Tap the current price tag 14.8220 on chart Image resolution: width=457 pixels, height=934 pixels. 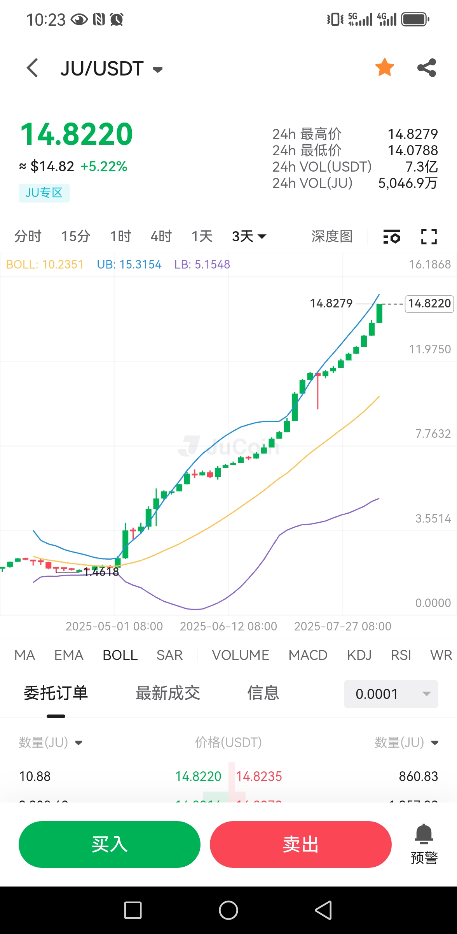tap(429, 304)
